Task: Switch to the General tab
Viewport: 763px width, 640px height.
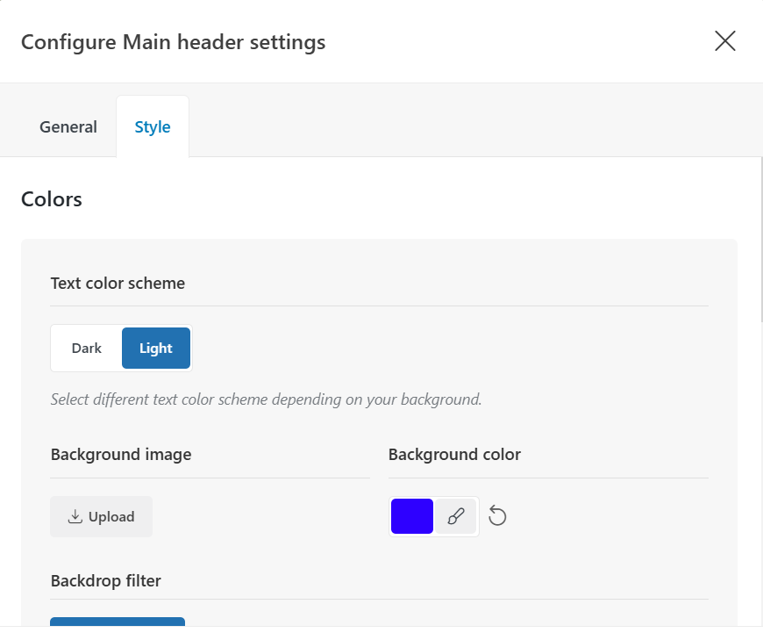Action: (68, 126)
